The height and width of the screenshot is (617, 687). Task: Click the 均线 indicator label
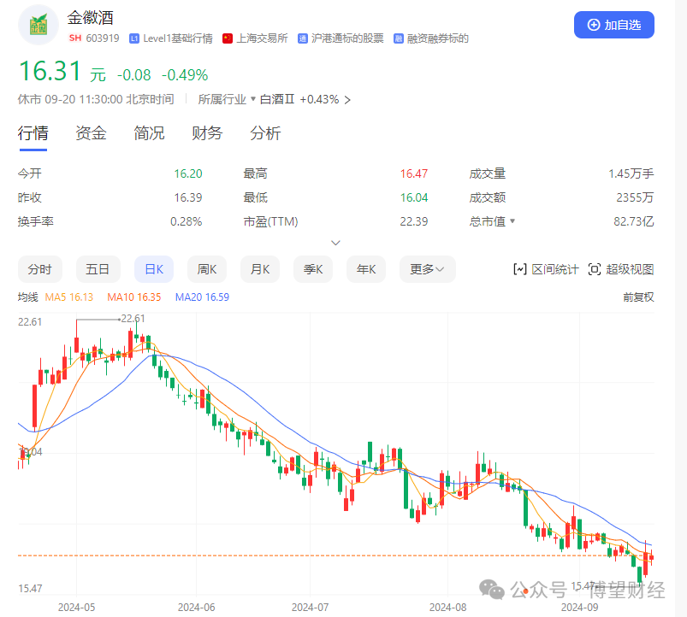point(28,297)
